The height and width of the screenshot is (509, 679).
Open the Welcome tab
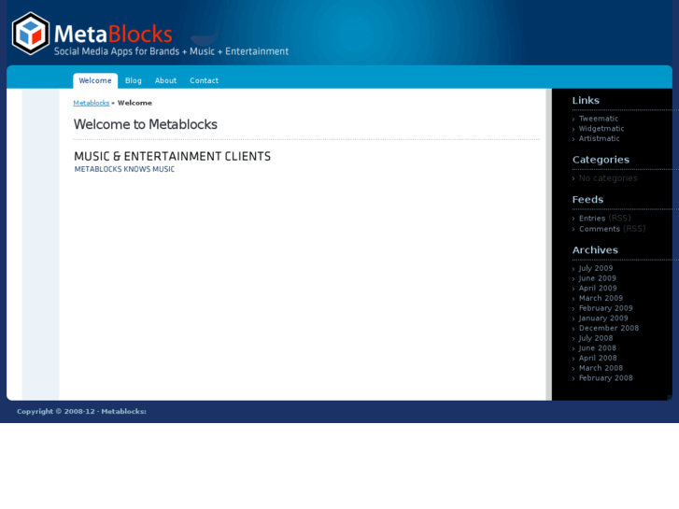click(x=95, y=80)
